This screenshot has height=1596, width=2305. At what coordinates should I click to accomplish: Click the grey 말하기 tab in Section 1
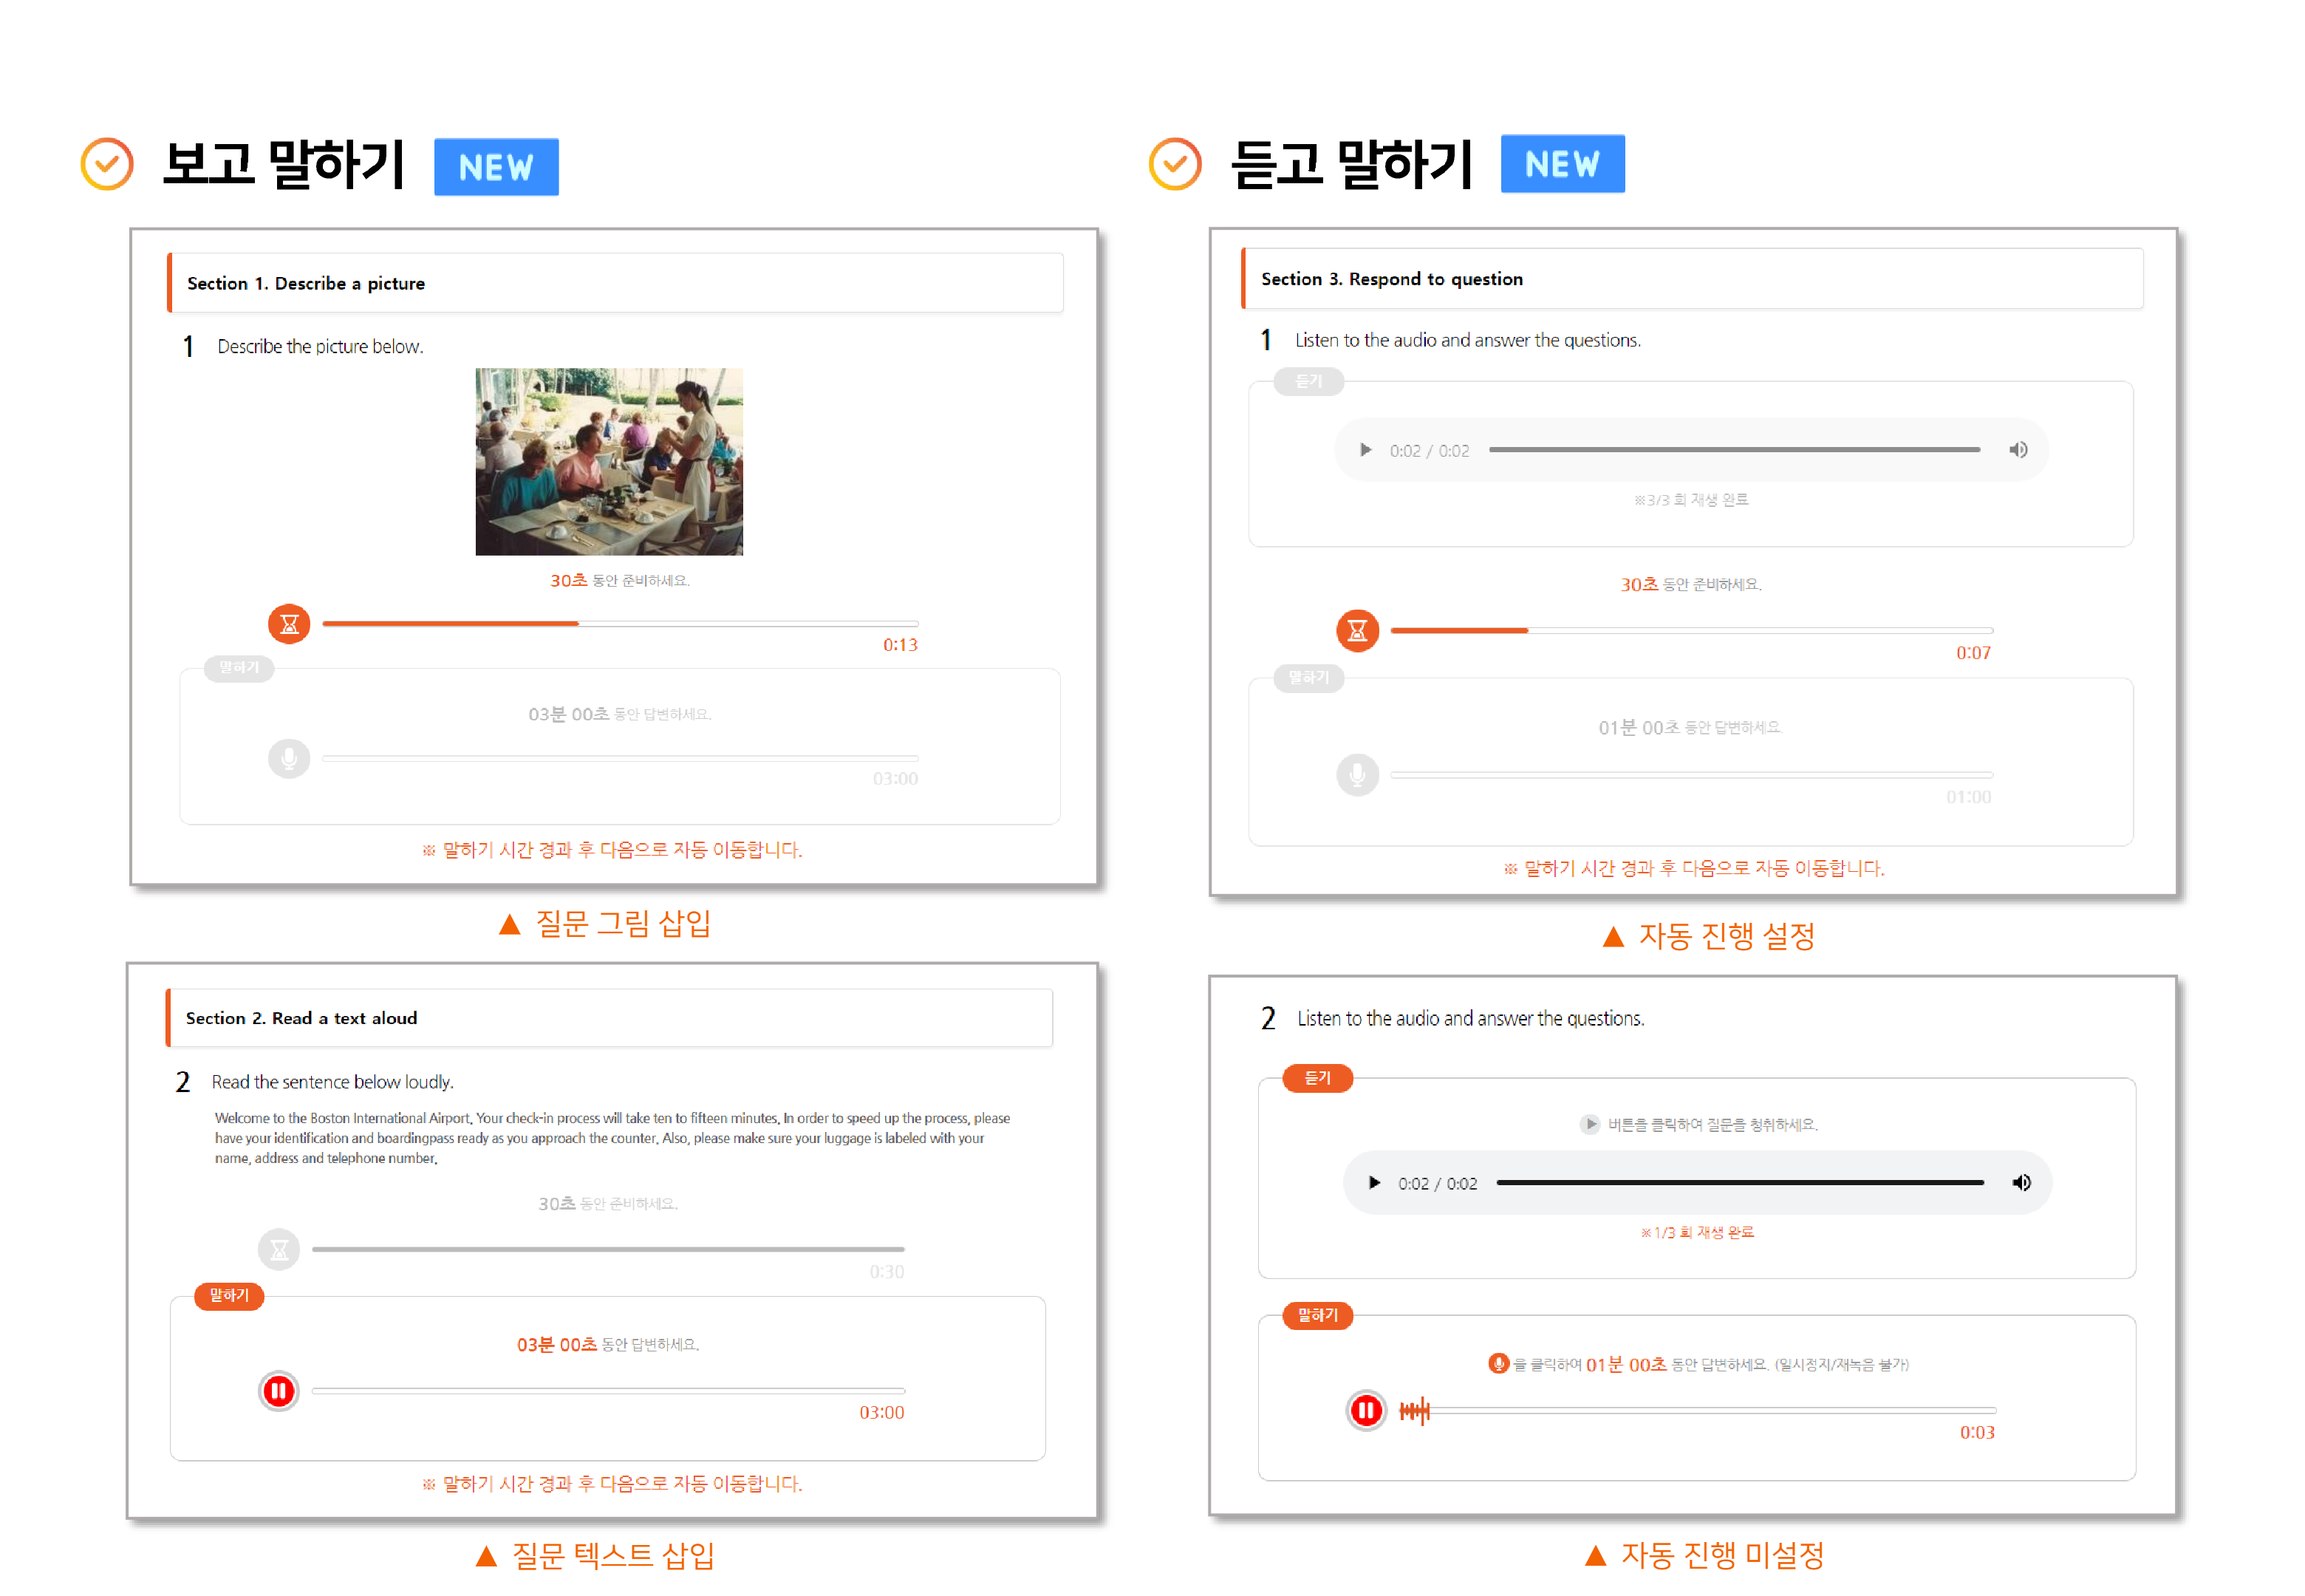coord(239,668)
